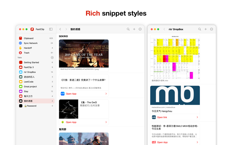Click purple cloud icon next to Stay

coord(21,91)
